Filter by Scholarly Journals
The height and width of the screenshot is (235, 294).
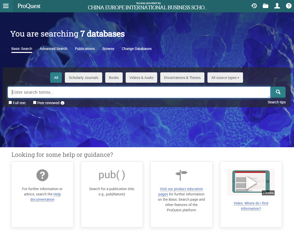84,78
